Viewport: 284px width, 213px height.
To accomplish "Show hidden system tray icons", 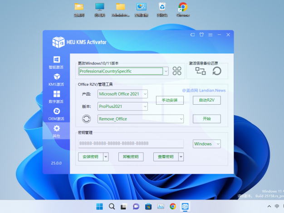I will (269, 206).
